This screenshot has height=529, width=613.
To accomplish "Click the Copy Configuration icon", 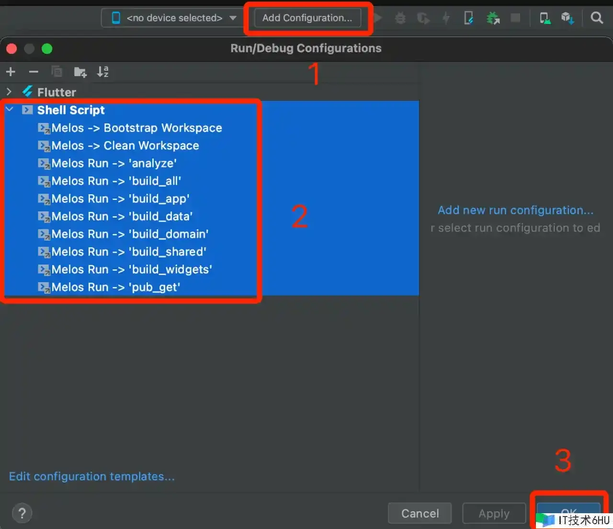I will [x=57, y=72].
